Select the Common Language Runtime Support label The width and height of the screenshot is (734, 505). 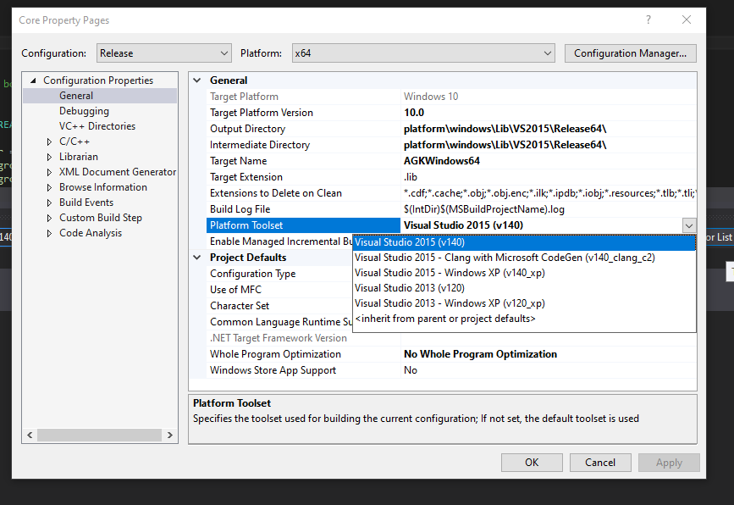point(281,322)
